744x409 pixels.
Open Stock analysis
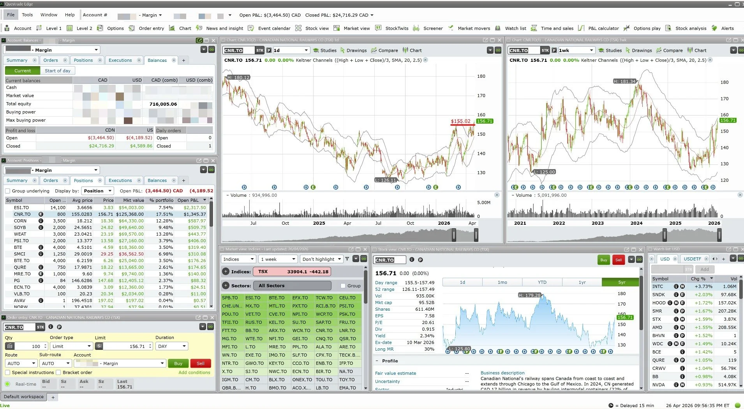point(686,28)
